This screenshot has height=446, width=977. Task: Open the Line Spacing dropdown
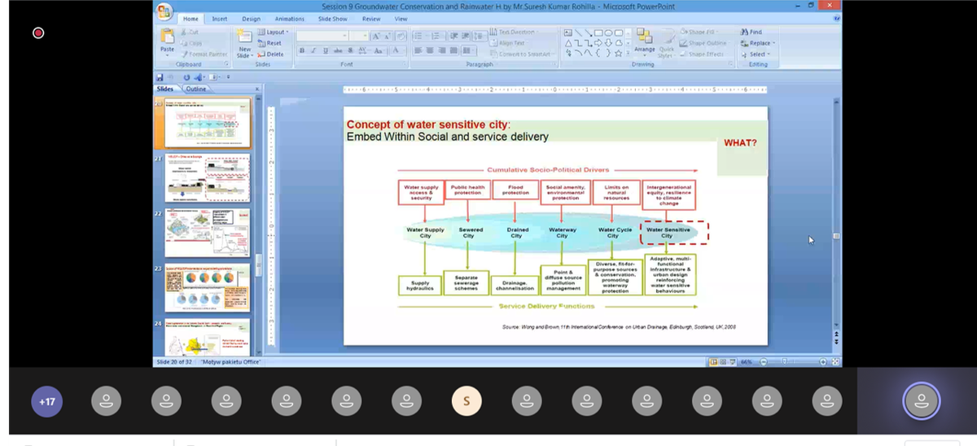click(x=480, y=36)
